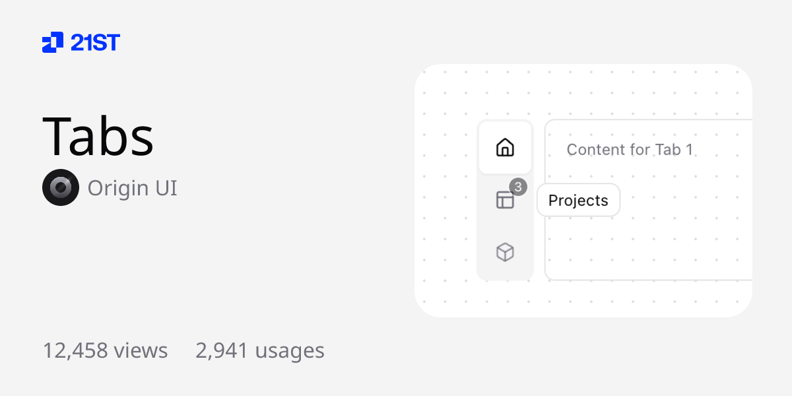
Task: Click the Origin UI avatar icon
Action: point(61,187)
